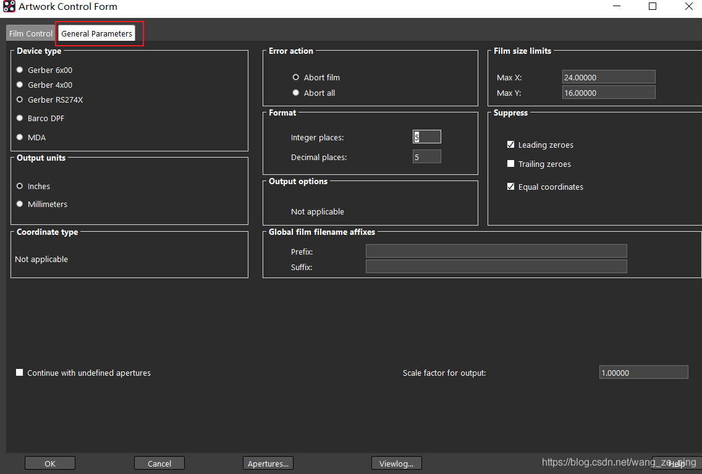The height and width of the screenshot is (474, 702).
Task: Pick the MDA device type
Action: (20, 137)
